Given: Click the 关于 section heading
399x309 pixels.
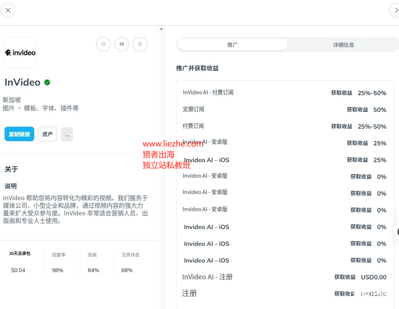Looking at the screenshot, I should click(11, 169).
